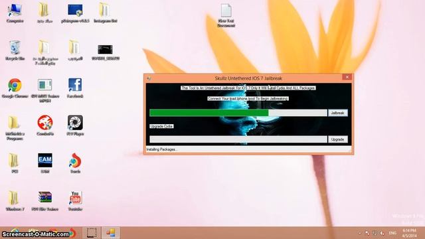
Task: Click the 'Upgrade Cydia' label
Action: tap(161, 126)
